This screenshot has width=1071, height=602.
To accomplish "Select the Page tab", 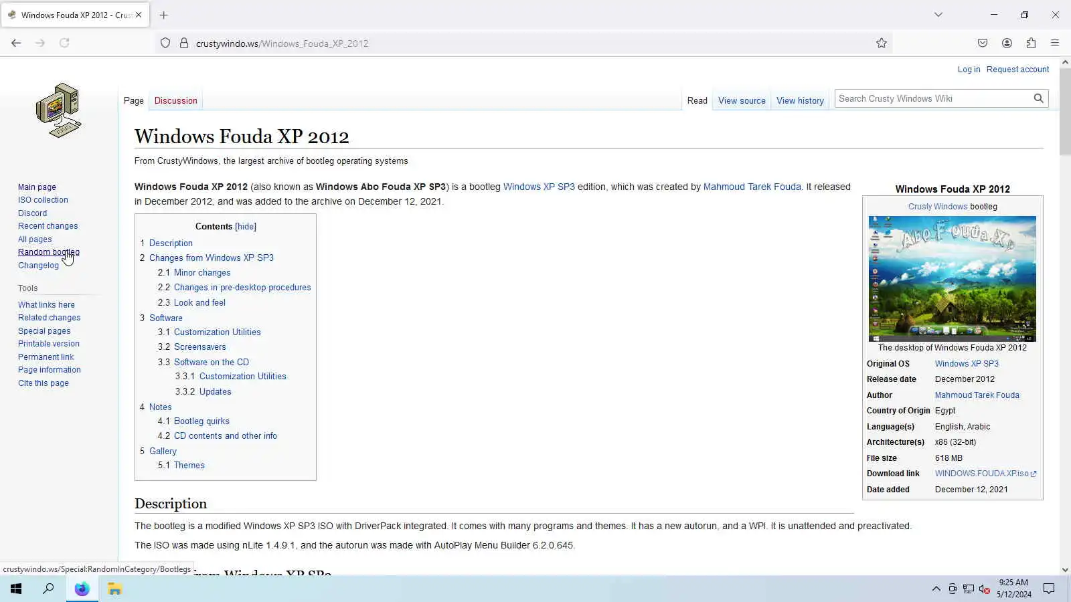I will (x=134, y=101).
